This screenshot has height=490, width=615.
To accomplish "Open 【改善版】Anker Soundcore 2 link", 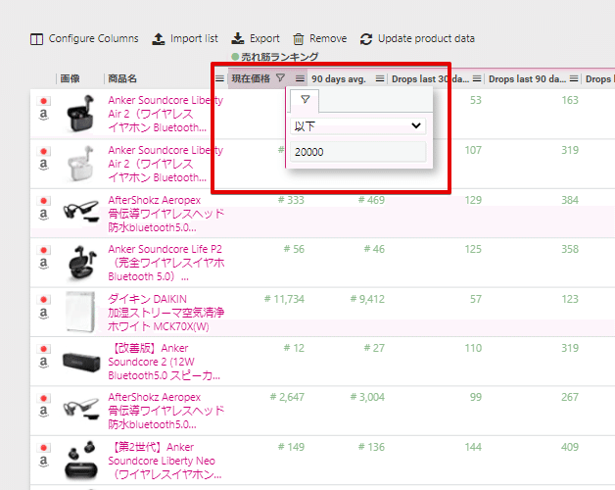I will (164, 362).
